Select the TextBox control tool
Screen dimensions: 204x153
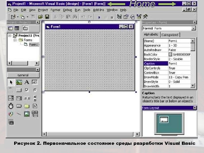coord(35,82)
